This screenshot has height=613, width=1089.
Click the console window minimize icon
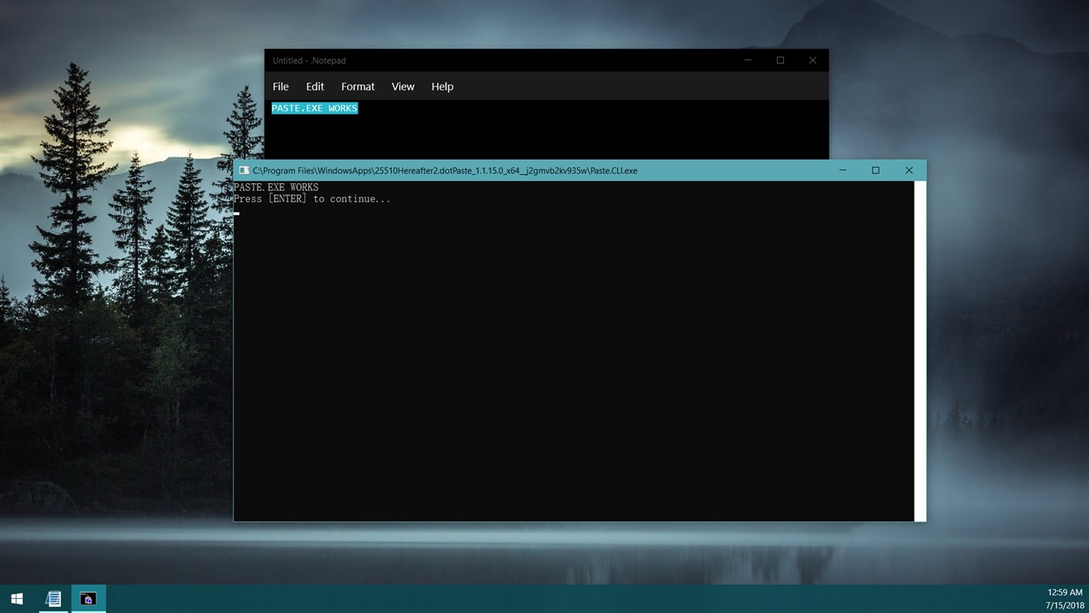841,170
